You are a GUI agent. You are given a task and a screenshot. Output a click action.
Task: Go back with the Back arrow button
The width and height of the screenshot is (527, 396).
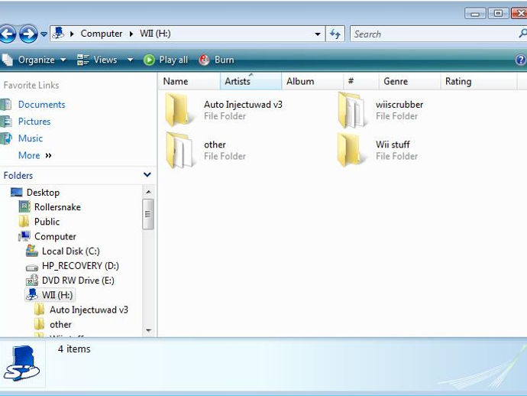(x=7, y=34)
